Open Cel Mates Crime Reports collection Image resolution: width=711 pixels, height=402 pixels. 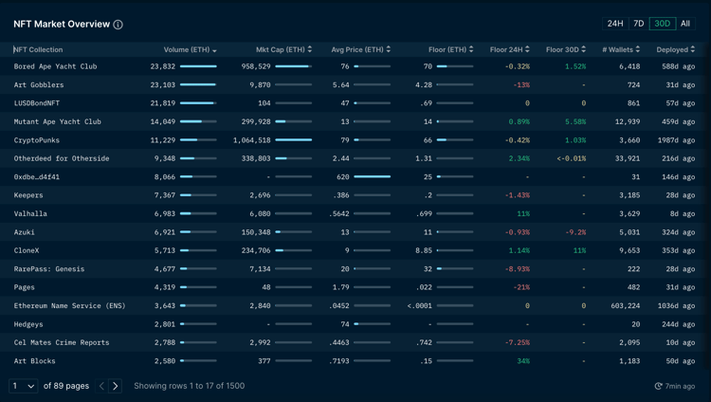(x=62, y=342)
